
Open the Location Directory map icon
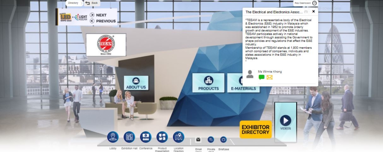[179, 137]
